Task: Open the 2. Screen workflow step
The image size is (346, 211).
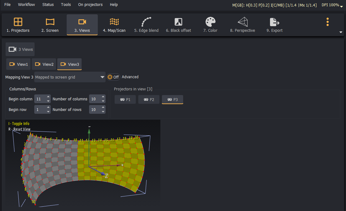Action: [50, 25]
